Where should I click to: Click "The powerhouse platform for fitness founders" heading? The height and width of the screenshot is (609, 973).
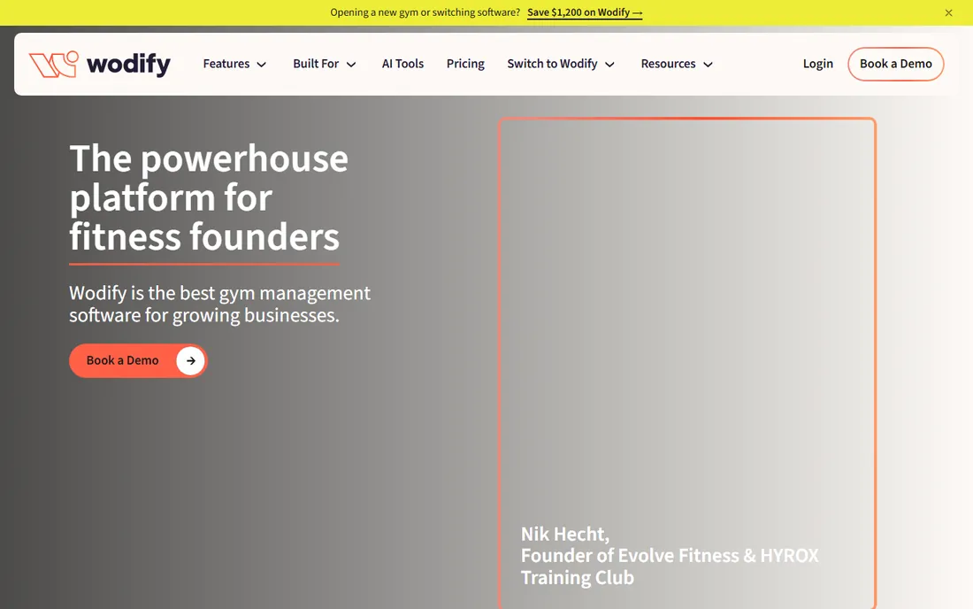(x=209, y=197)
